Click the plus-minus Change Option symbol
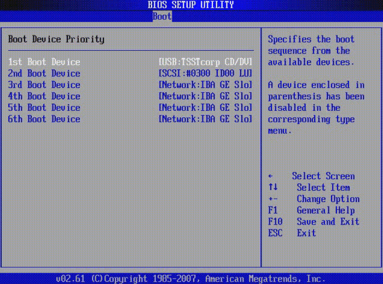This screenshot has width=383, height=284. pos(273,199)
